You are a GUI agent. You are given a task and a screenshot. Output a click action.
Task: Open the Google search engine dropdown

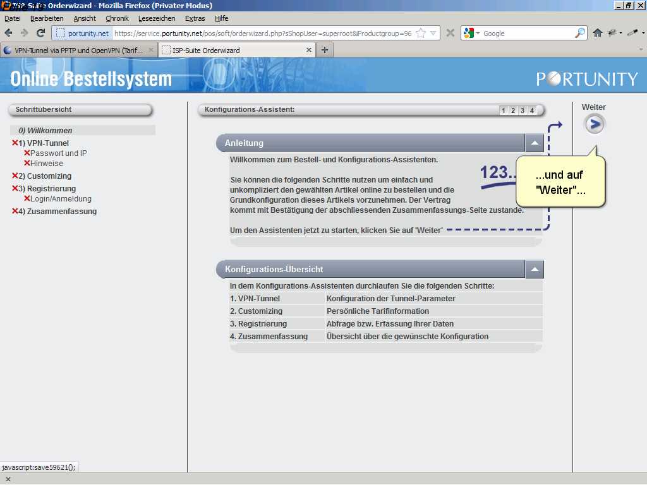point(471,33)
